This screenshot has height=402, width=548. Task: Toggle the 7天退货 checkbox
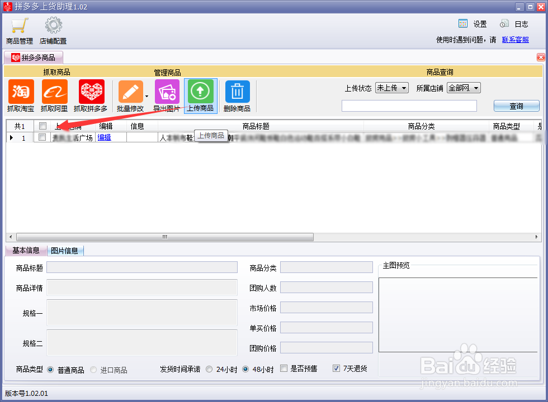[336, 368]
